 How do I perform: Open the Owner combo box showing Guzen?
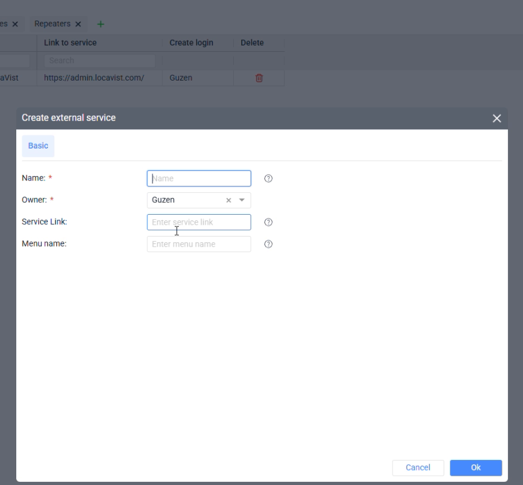pyautogui.click(x=199, y=200)
